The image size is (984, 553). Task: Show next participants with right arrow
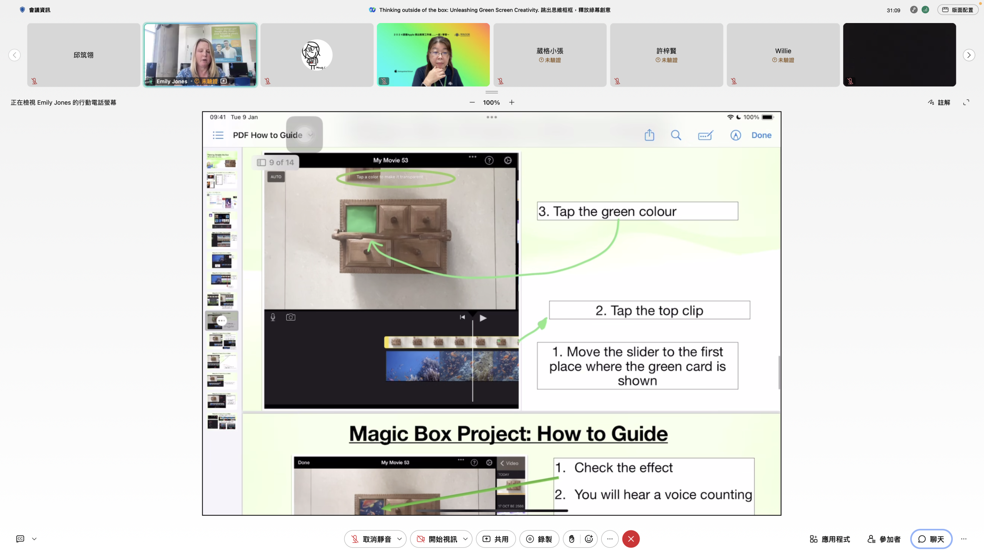[969, 55]
